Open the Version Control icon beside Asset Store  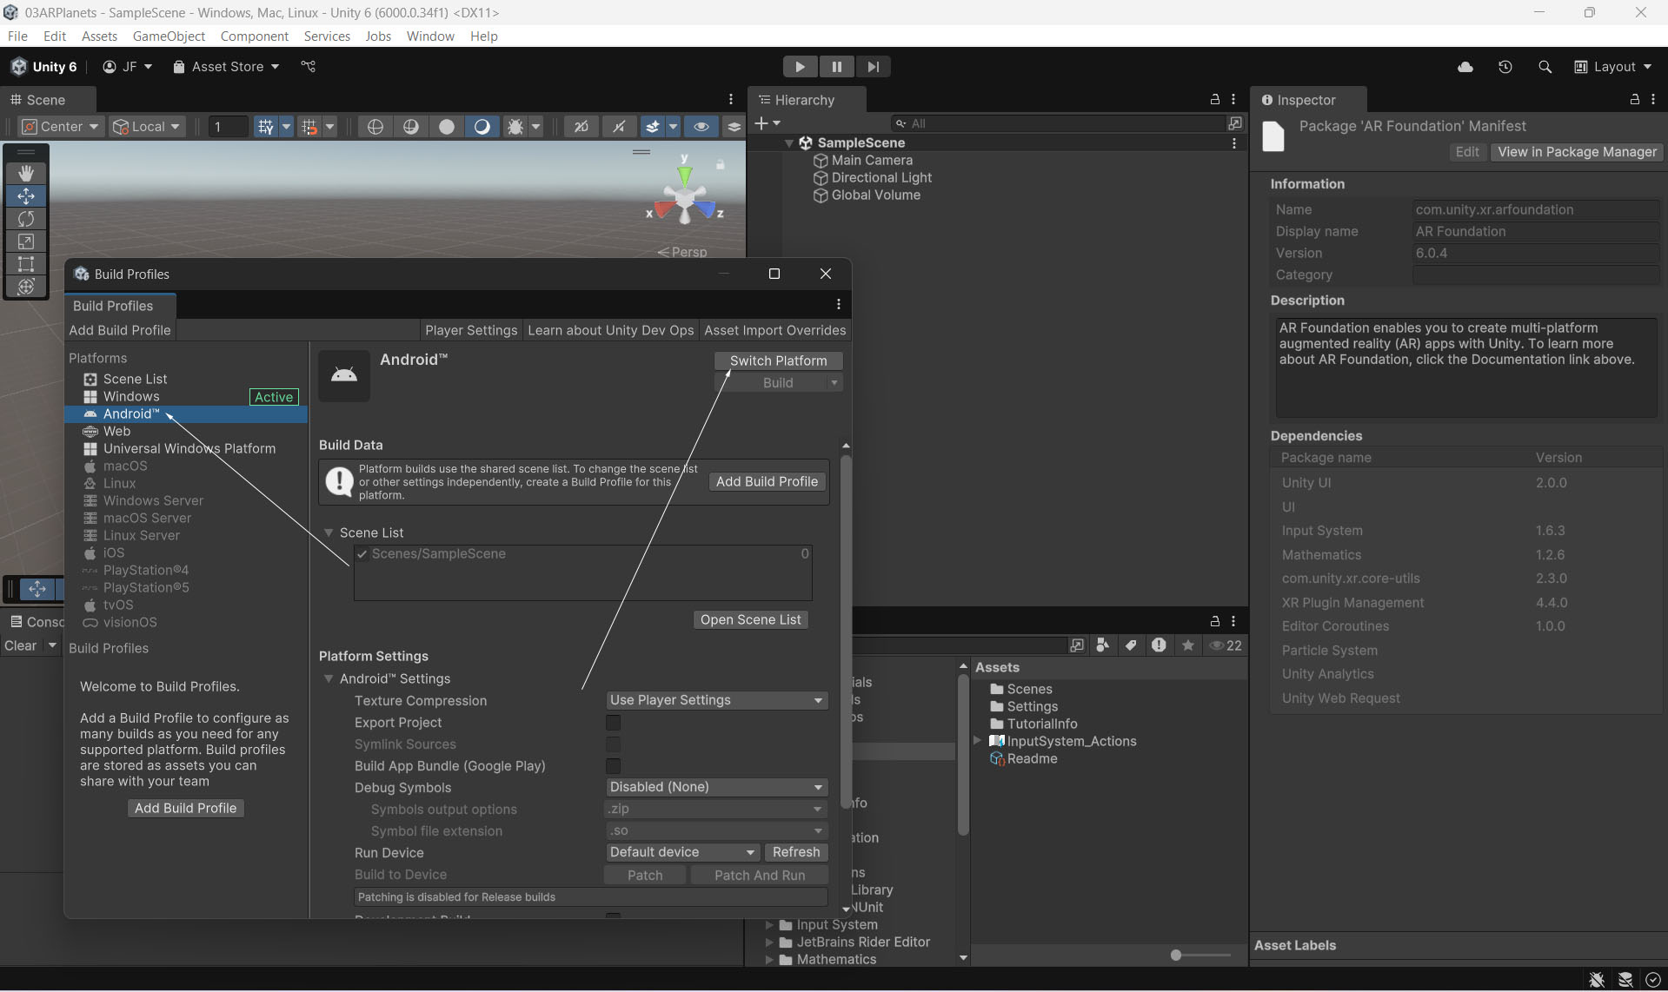tap(308, 67)
